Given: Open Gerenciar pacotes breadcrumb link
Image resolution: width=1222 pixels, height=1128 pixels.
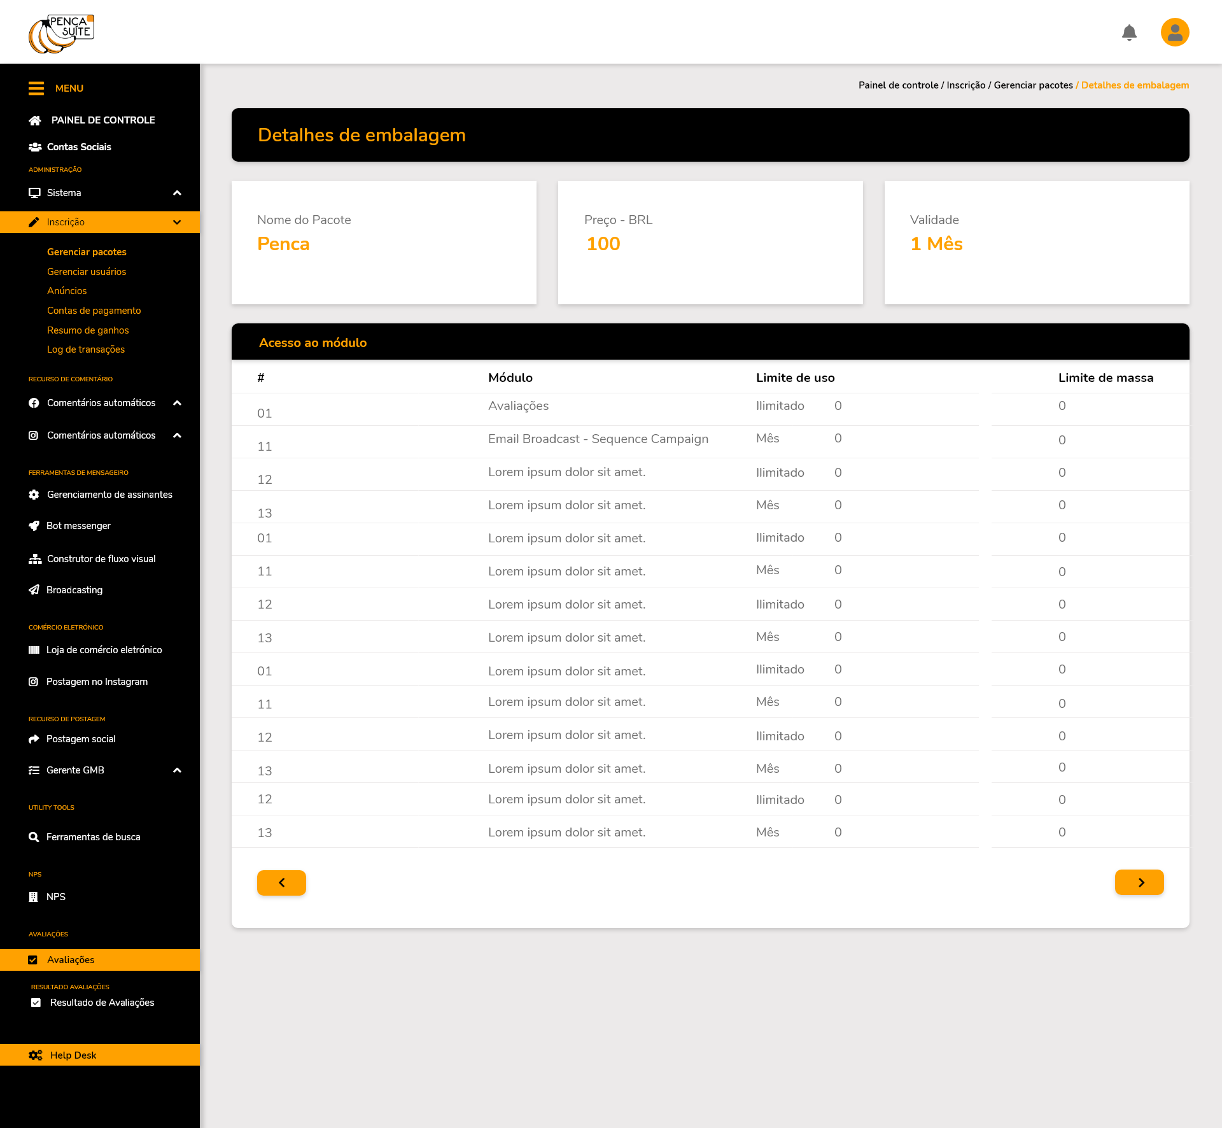Looking at the screenshot, I should (x=1033, y=85).
